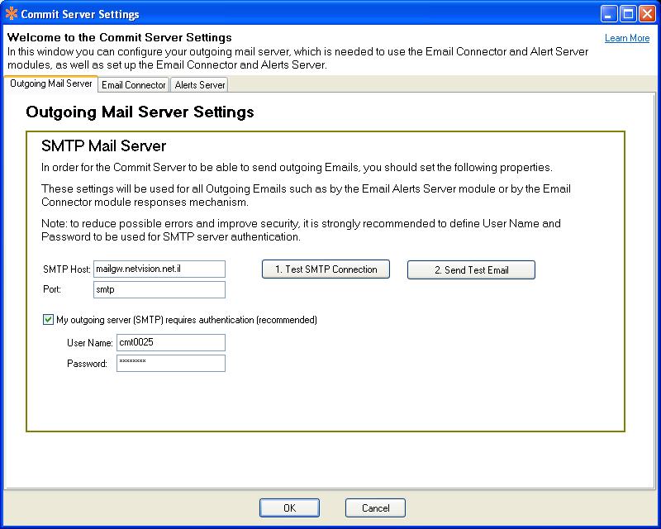This screenshot has height=529, width=661.
Task: Uncheck the SMTP requires authentication checkbox
Action: pos(49,320)
